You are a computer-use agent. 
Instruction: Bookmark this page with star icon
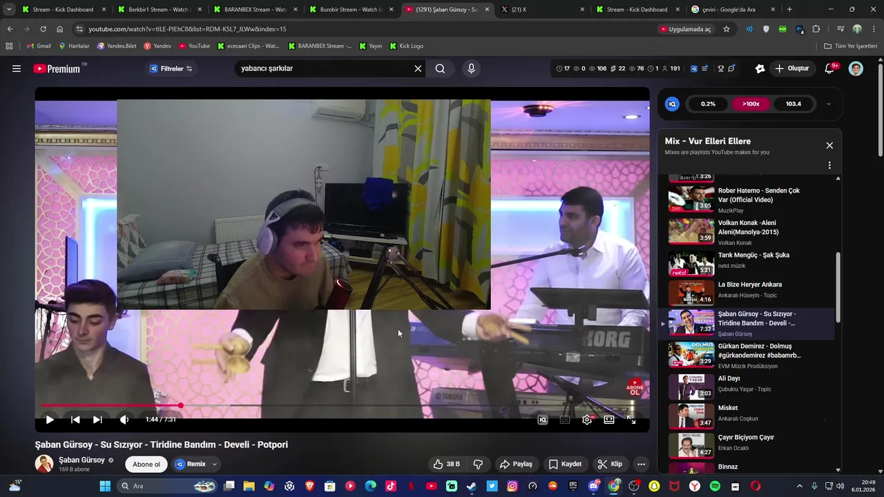(727, 29)
